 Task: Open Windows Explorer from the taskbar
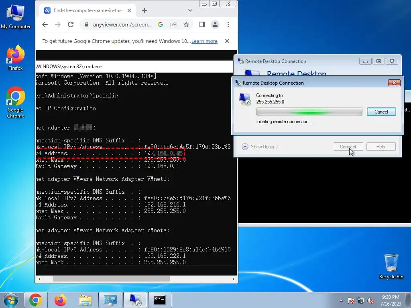coord(85,300)
